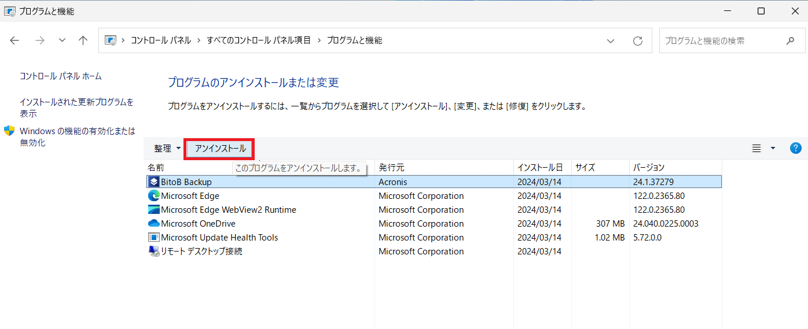The width and height of the screenshot is (808, 329).
Task: Click version 24.1.37279 cell
Action: tap(653, 182)
